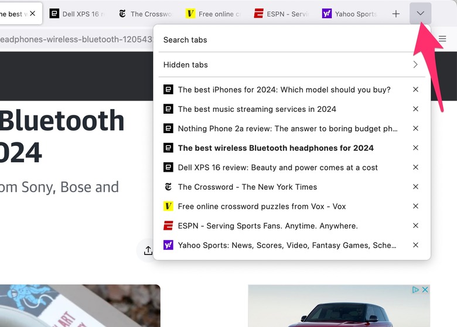The image size is (457, 327).
Task: Click the ESPN favicon on ESPN tab
Action: coord(258,13)
